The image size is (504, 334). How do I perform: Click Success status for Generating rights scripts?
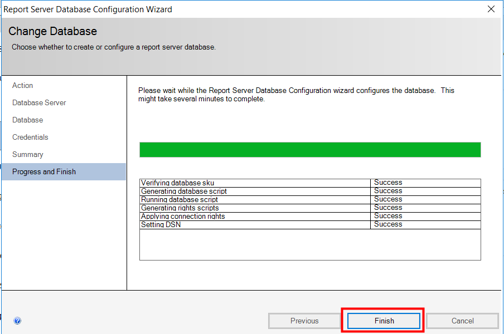[x=388, y=207]
